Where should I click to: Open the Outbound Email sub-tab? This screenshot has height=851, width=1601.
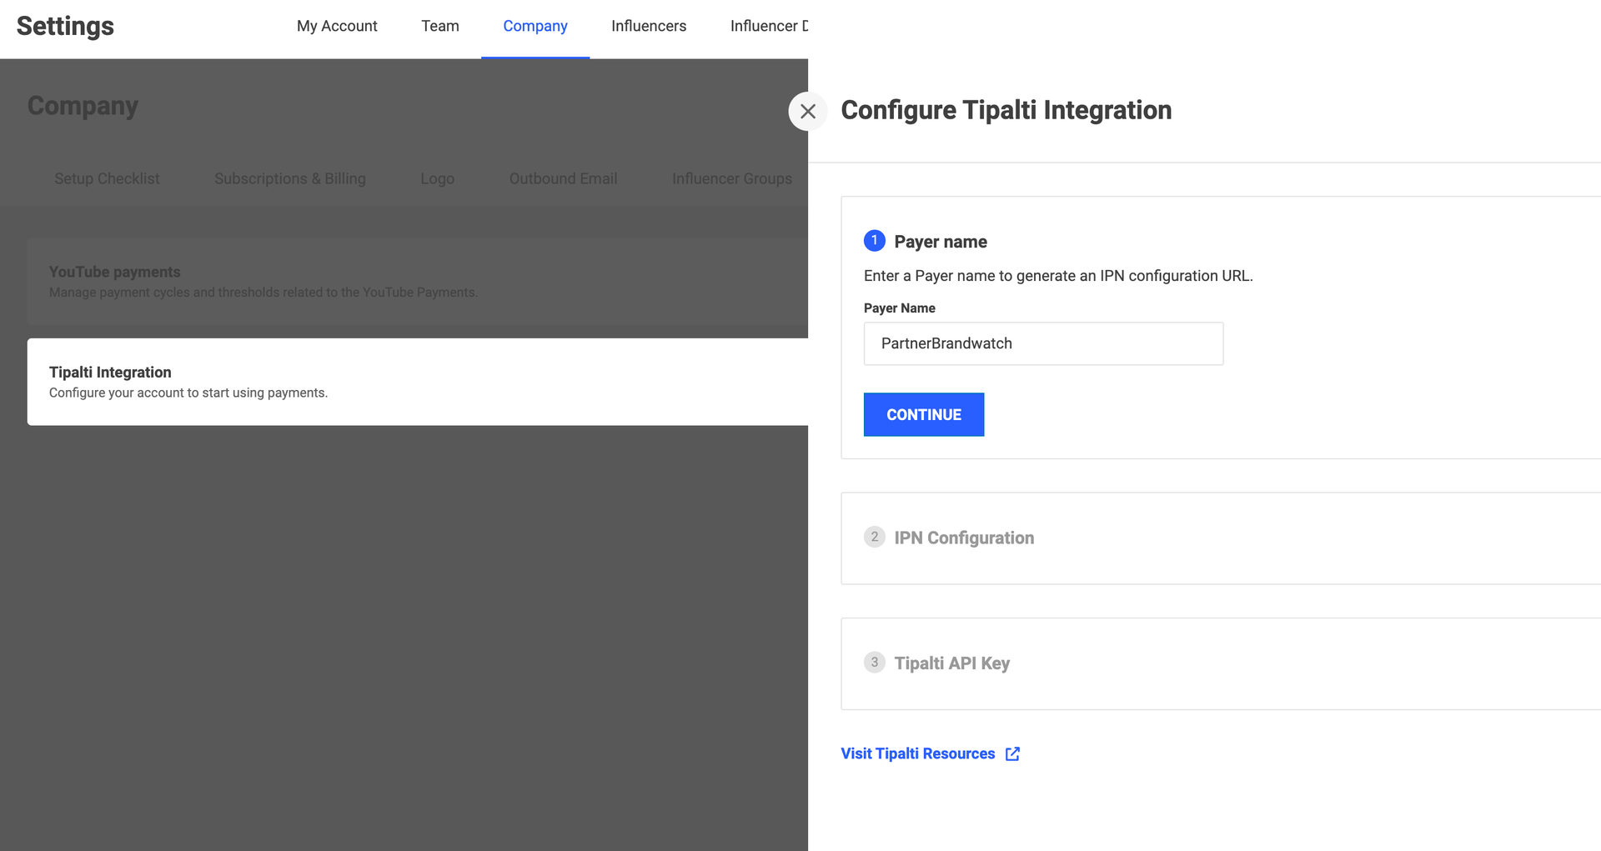(x=563, y=178)
